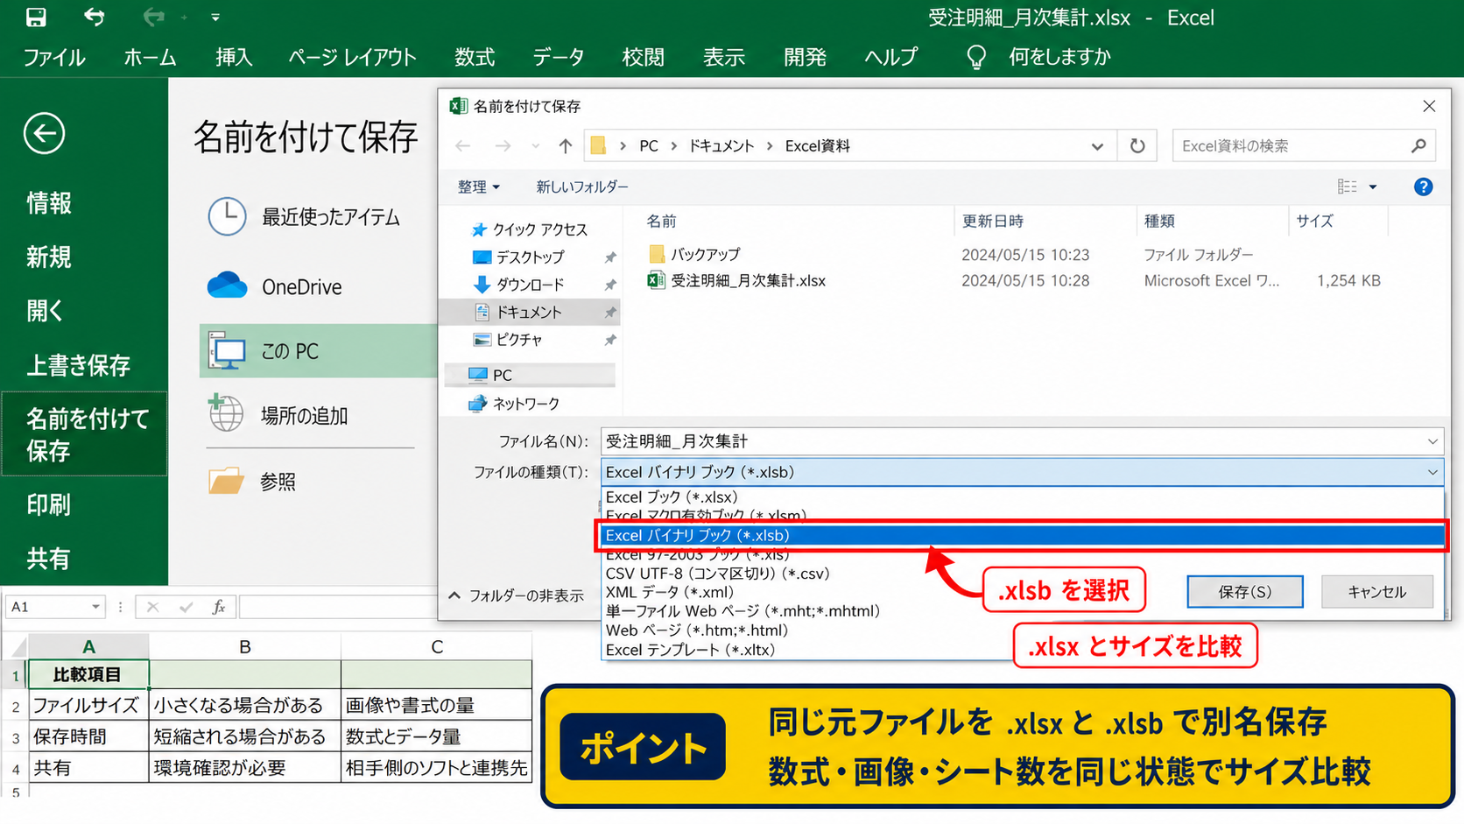1464x824 pixels.
Task: Open the ページ レイアウト ribbon tab
Action: [352, 57]
